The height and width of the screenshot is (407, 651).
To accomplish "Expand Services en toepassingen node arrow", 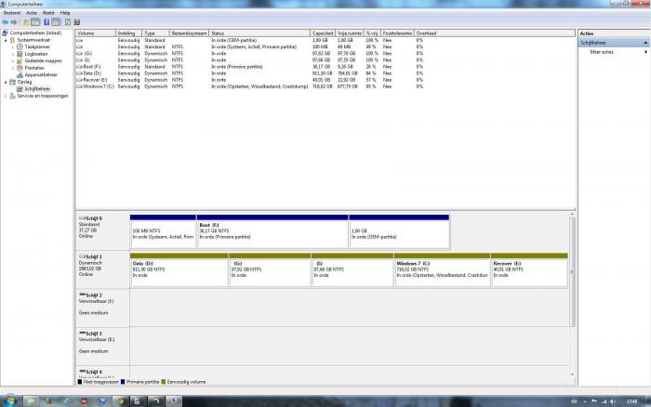I will pyautogui.click(x=6, y=96).
